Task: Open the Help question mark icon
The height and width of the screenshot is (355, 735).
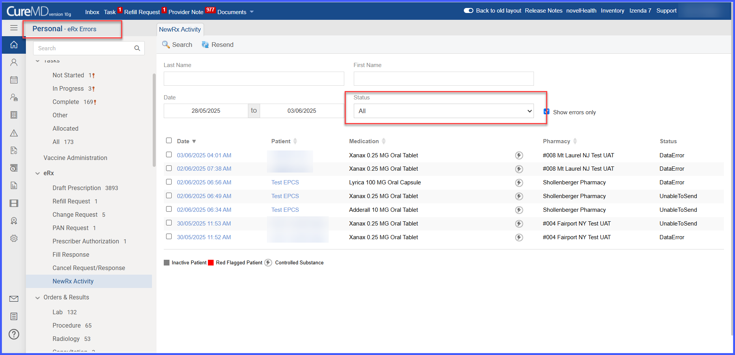Action: tap(14, 334)
